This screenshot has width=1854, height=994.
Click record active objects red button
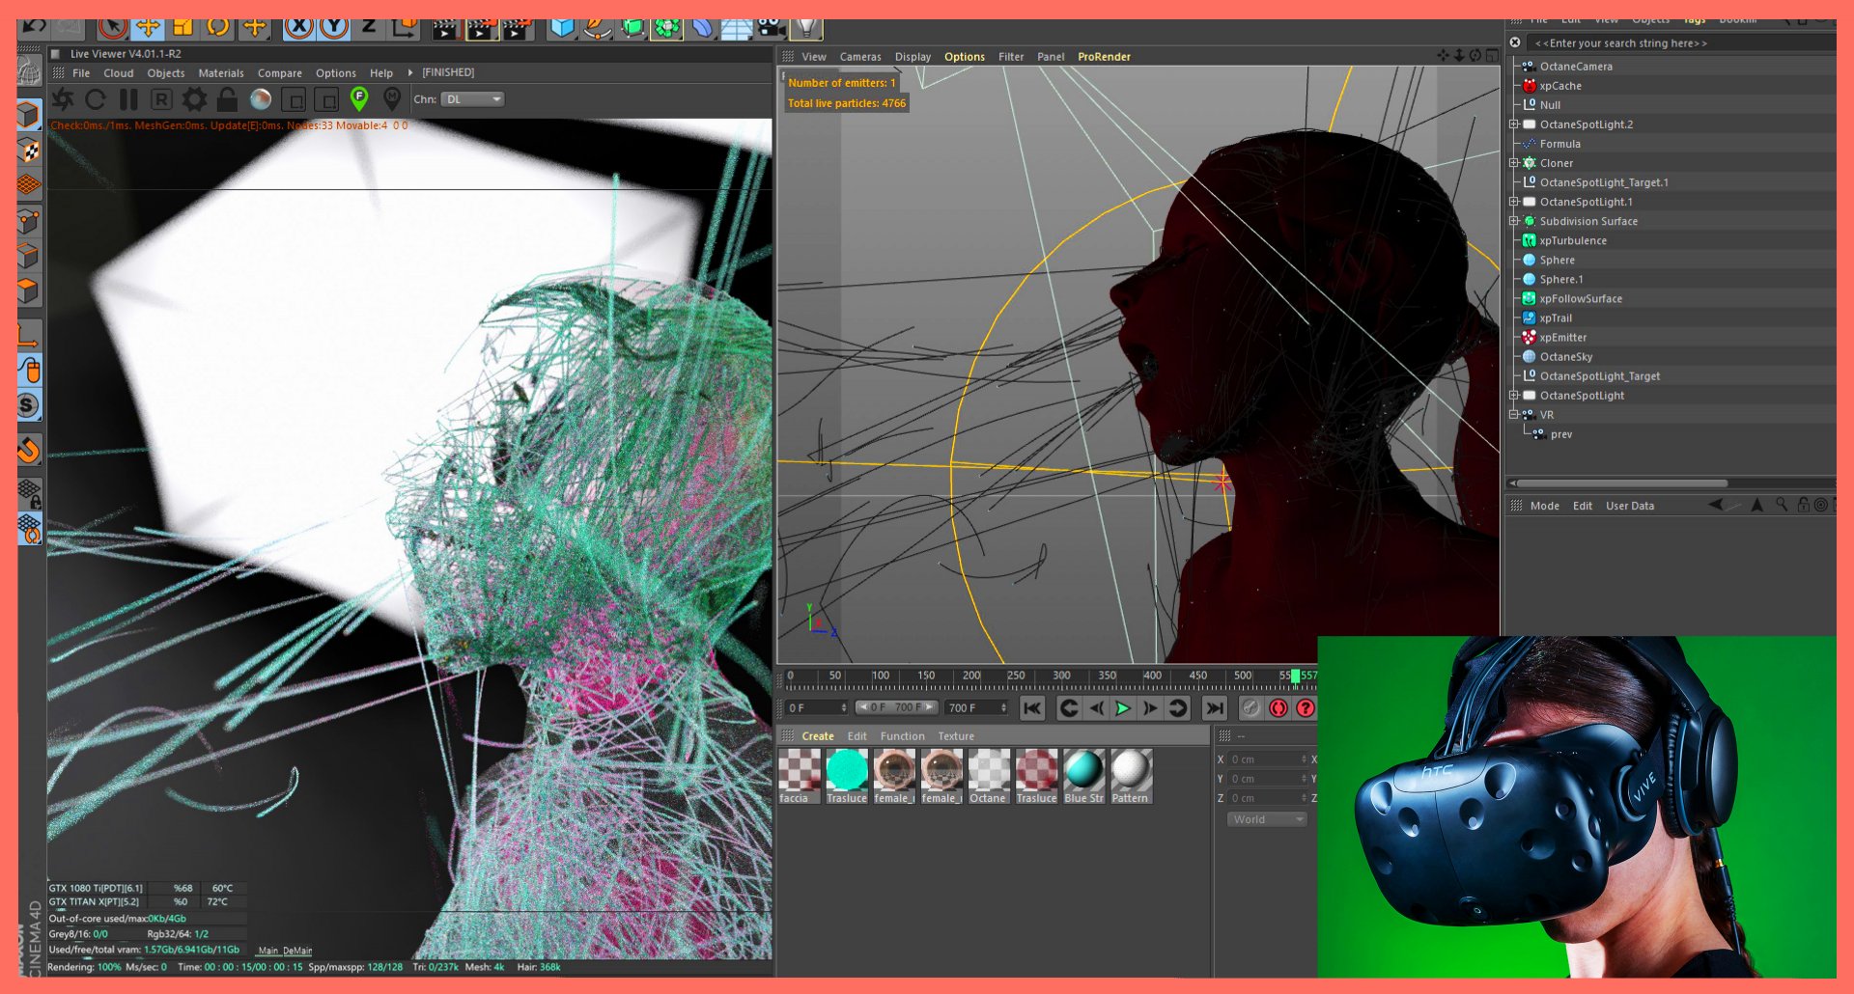click(1278, 708)
